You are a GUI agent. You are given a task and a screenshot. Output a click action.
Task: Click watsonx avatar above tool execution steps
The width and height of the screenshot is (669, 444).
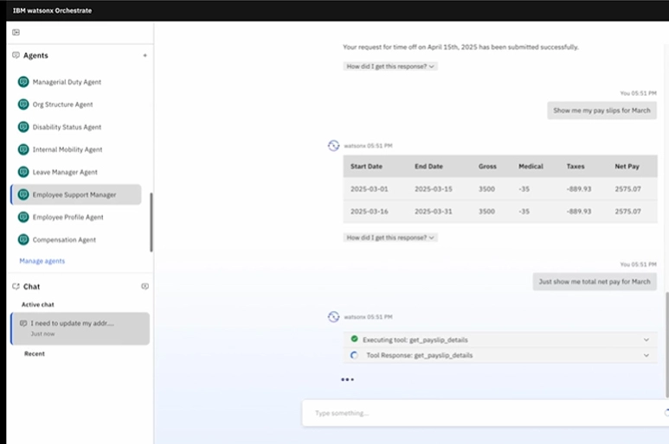coord(334,317)
